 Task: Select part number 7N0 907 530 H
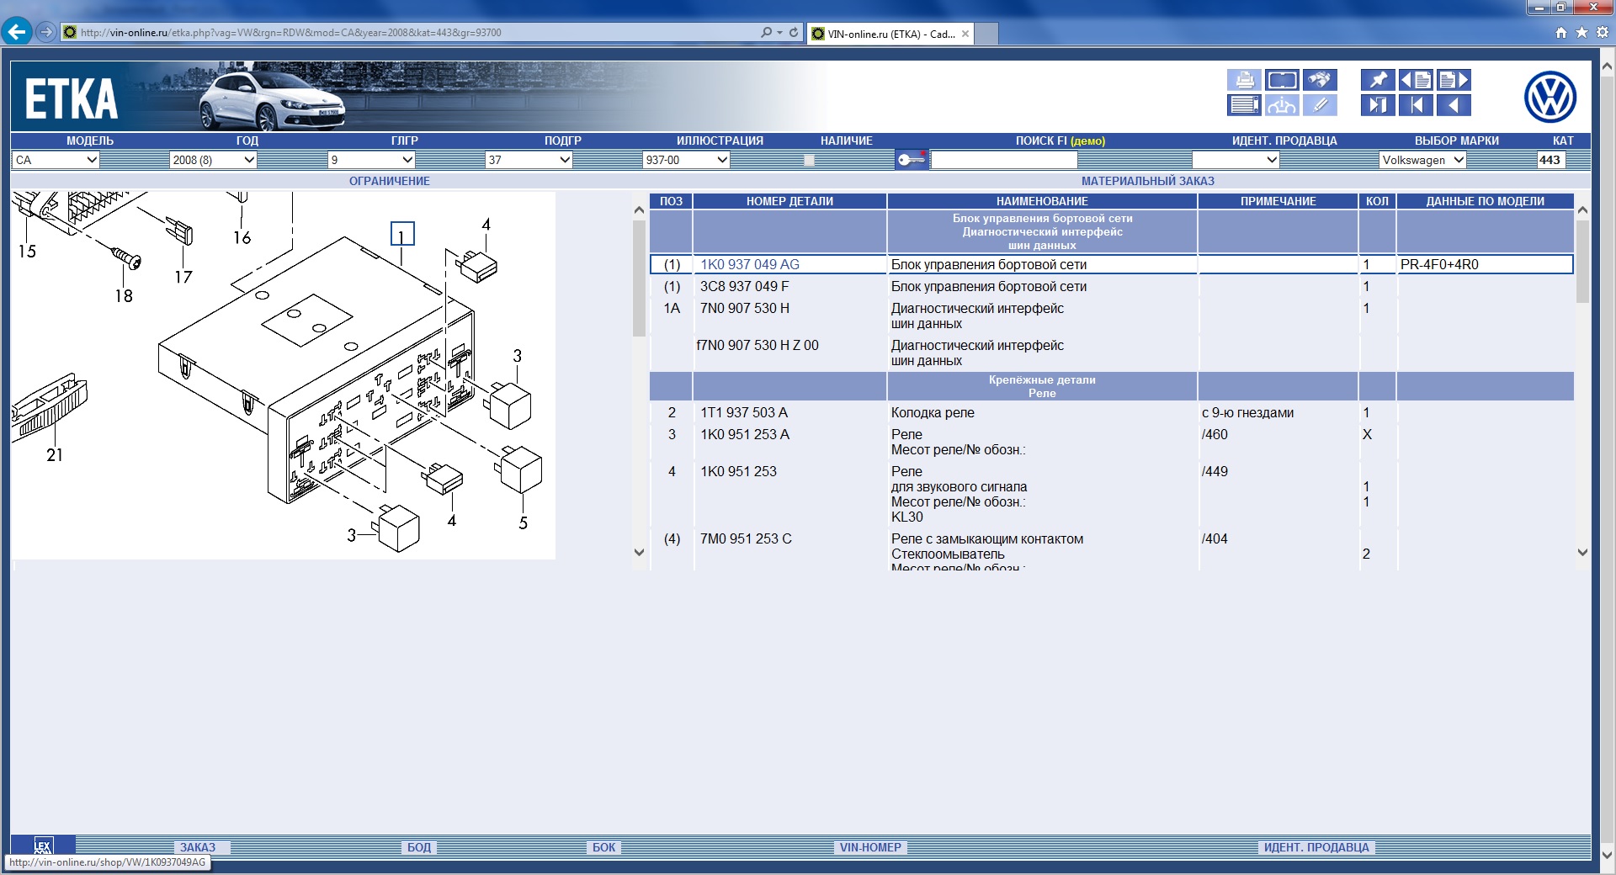[745, 308]
